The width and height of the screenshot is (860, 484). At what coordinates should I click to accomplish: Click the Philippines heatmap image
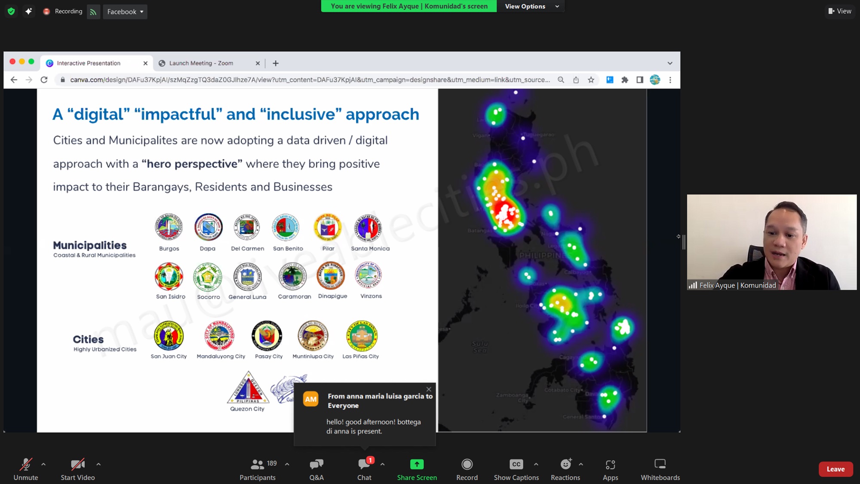pyautogui.click(x=542, y=260)
